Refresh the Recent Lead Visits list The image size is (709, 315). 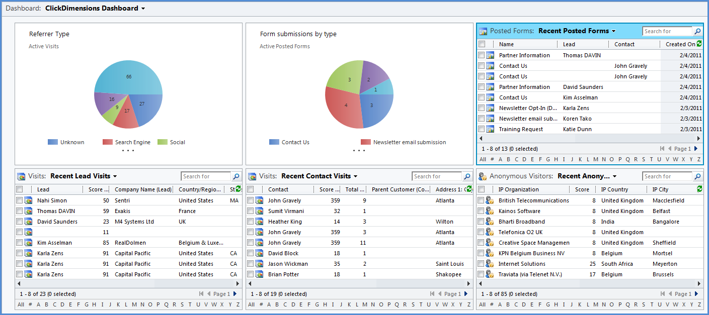click(x=238, y=189)
